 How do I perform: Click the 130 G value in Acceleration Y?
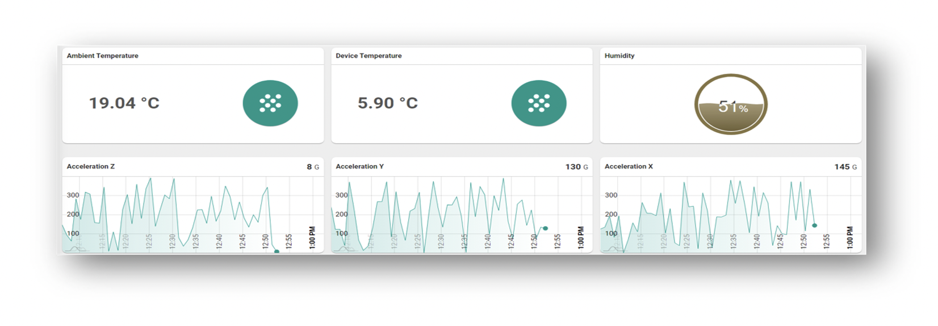[x=576, y=167]
